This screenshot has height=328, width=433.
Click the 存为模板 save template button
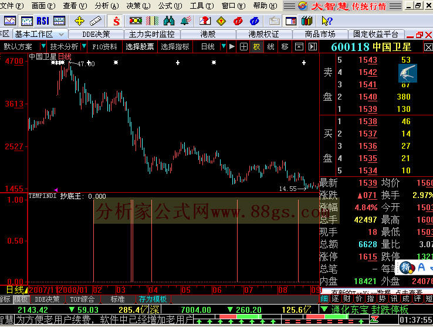click(x=153, y=299)
